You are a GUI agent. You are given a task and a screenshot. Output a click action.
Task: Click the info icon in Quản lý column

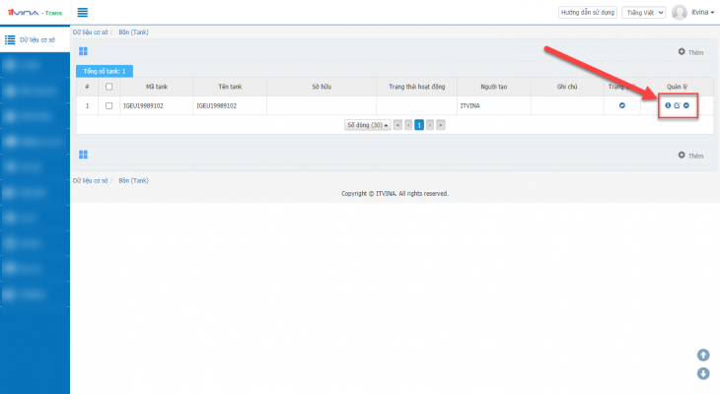click(x=668, y=105)
